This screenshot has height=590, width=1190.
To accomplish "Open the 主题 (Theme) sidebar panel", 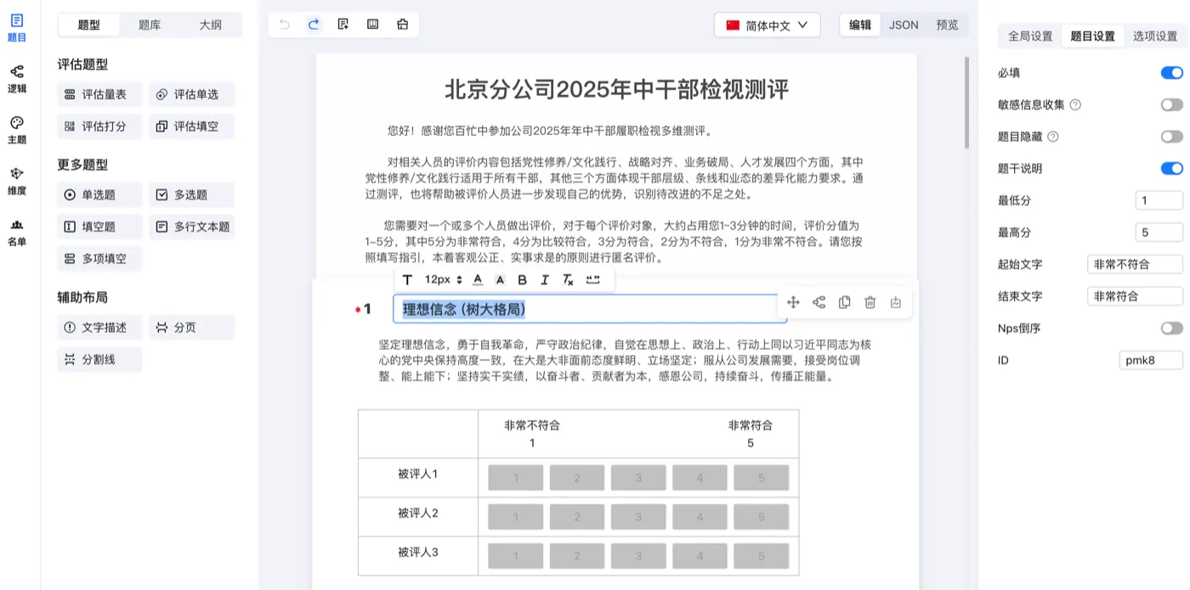I will (17, 129).
